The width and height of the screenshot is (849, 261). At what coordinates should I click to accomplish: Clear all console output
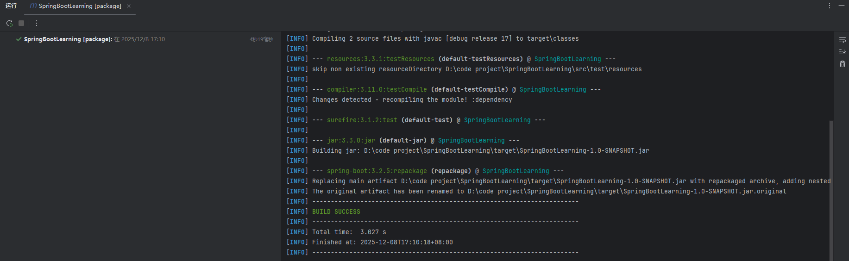[x=843, y=64]
